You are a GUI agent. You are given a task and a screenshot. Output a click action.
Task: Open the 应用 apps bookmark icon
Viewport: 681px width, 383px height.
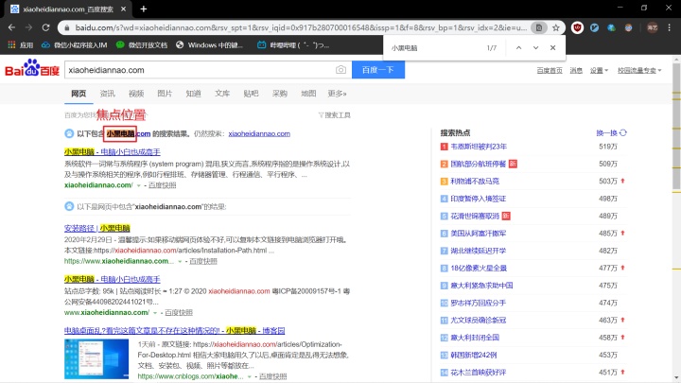click(x=21, y=44)
